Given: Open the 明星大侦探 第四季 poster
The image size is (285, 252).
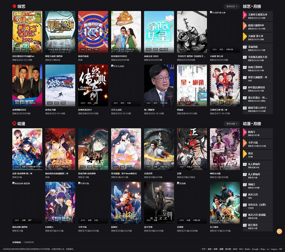Looking at the screenshot, I should click(x=60, y=32).
